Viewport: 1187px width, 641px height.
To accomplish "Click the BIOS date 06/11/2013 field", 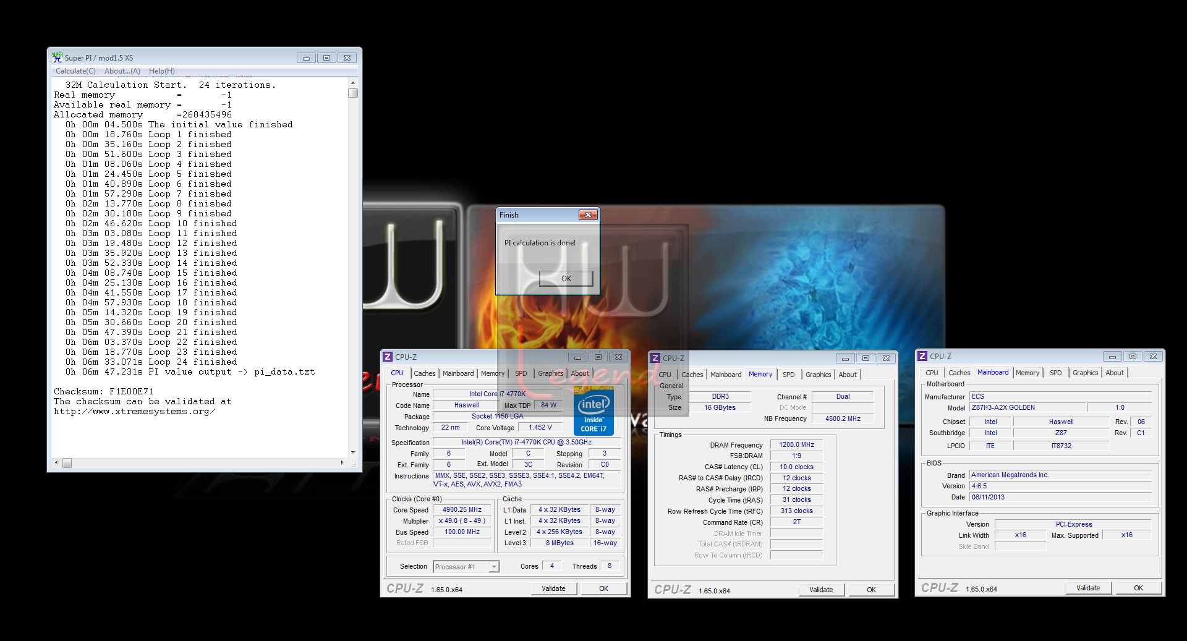I will pos(1060,497).
